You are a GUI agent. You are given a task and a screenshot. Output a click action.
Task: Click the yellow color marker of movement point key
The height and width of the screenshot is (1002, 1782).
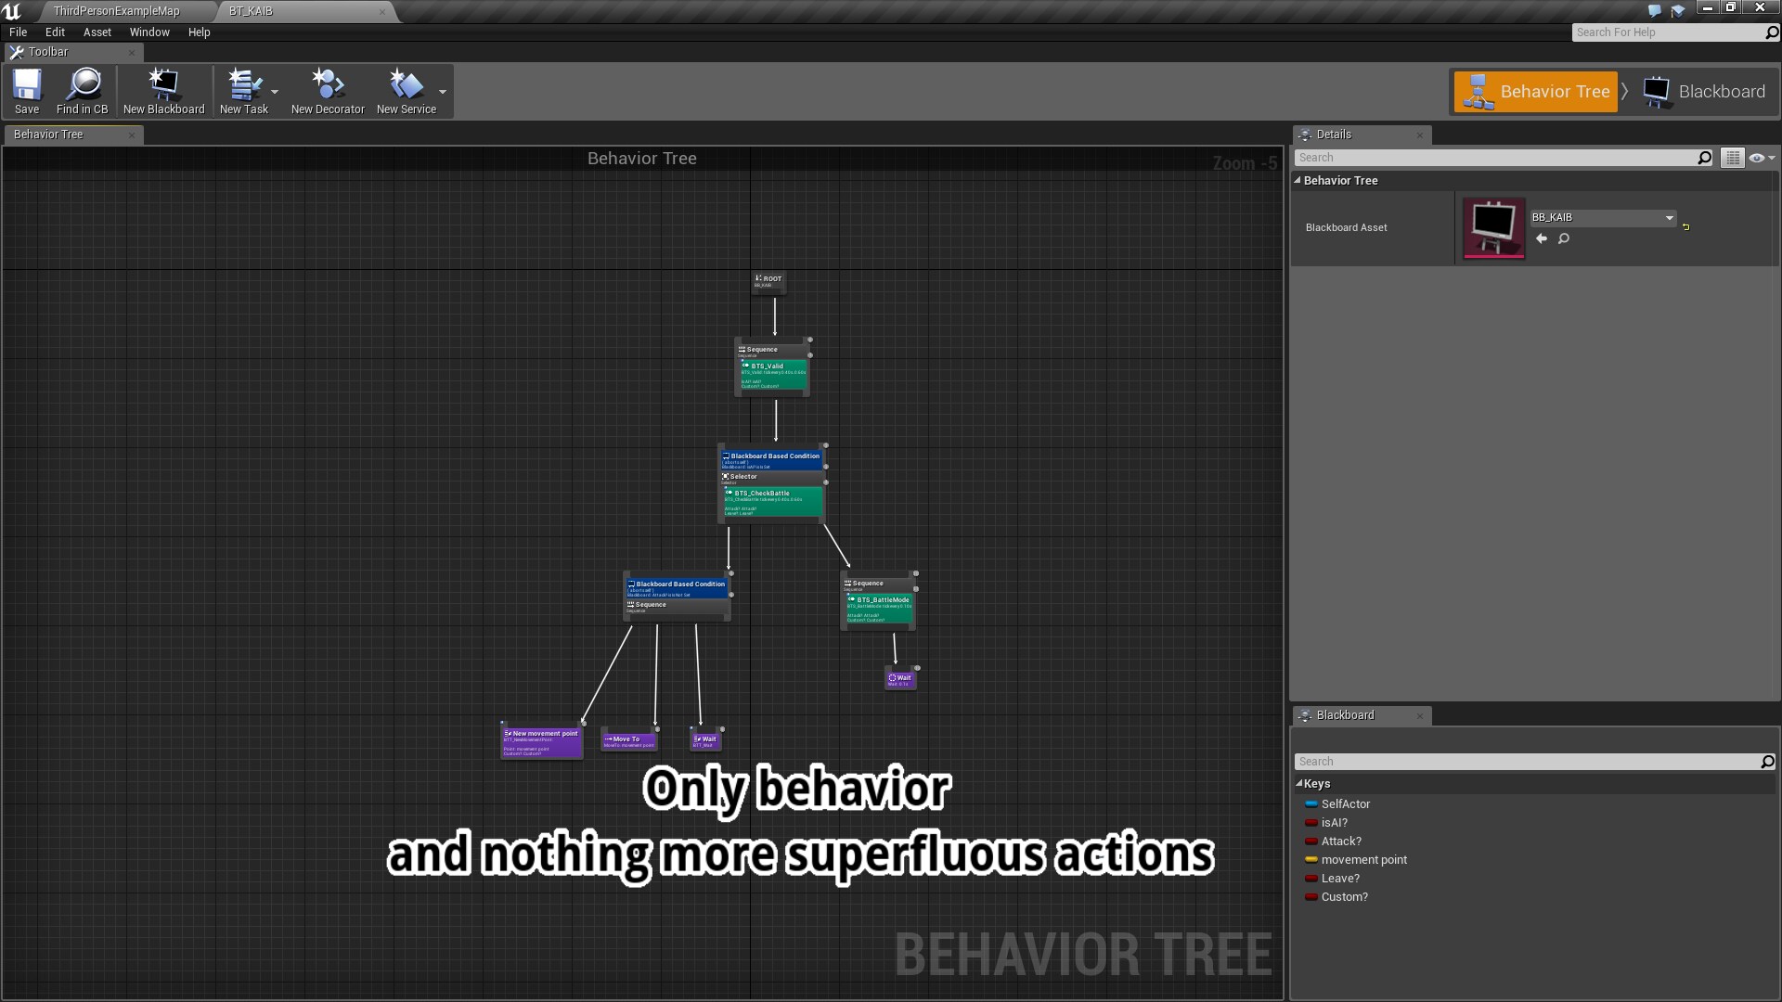click(x=1311, y=860)
